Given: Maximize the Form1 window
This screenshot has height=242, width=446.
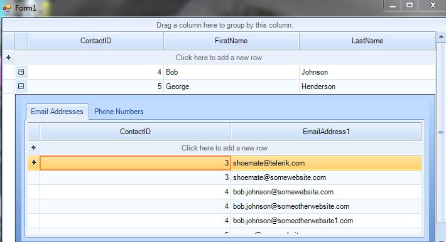Looking at the screenshot, I should click(x=410, y=6).
